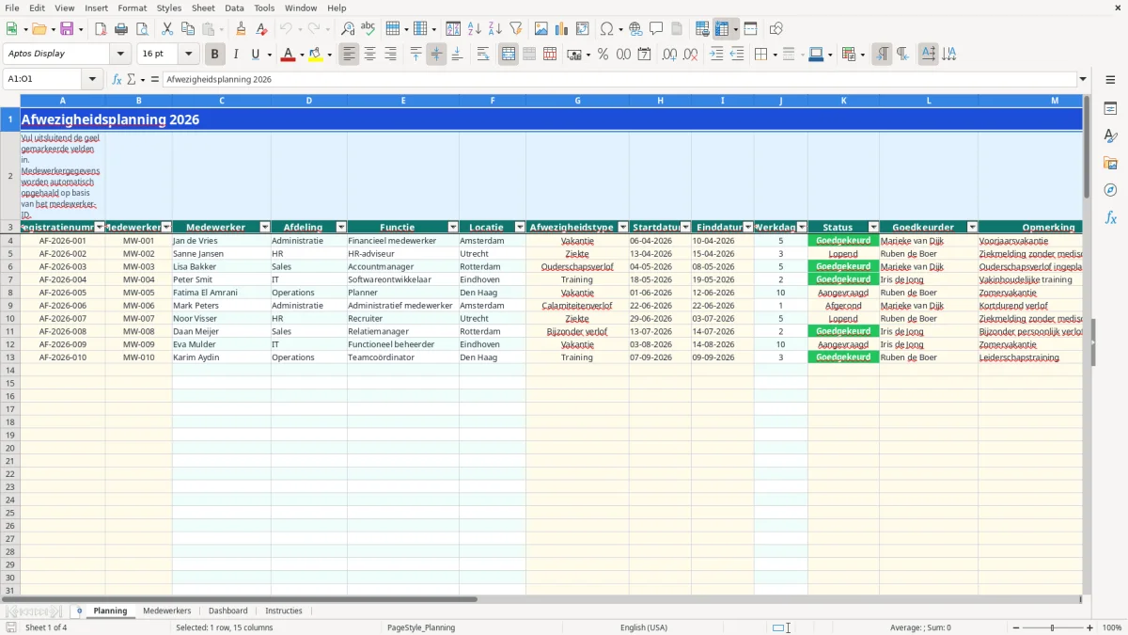Apply the yellow background color swatch
The image size is (1128, 635).
[x=315, y=55]
